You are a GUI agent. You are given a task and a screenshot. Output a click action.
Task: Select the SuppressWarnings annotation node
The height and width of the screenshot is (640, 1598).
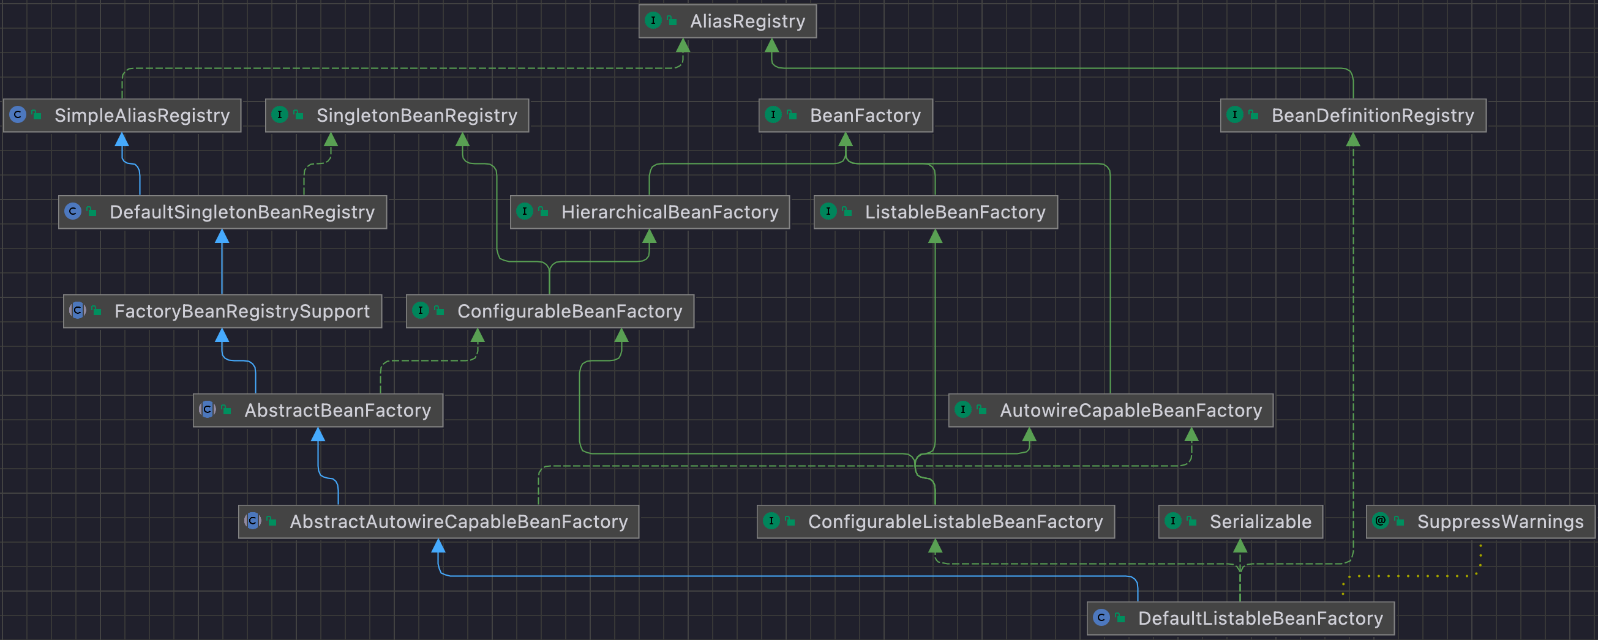(1481, 522)
